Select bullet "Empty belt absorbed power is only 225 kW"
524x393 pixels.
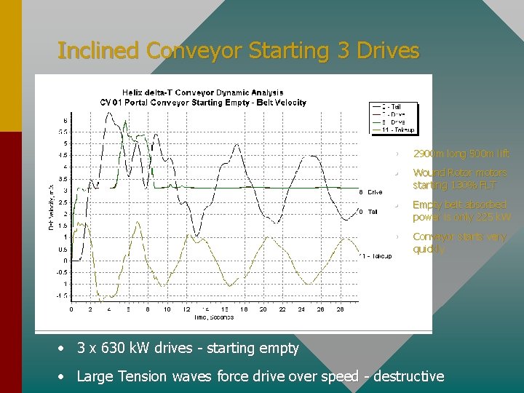pyautogui.click(x=461, y=211)
